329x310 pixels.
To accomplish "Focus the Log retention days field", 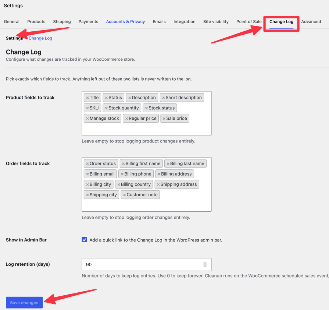I will [x=146, y=264].
